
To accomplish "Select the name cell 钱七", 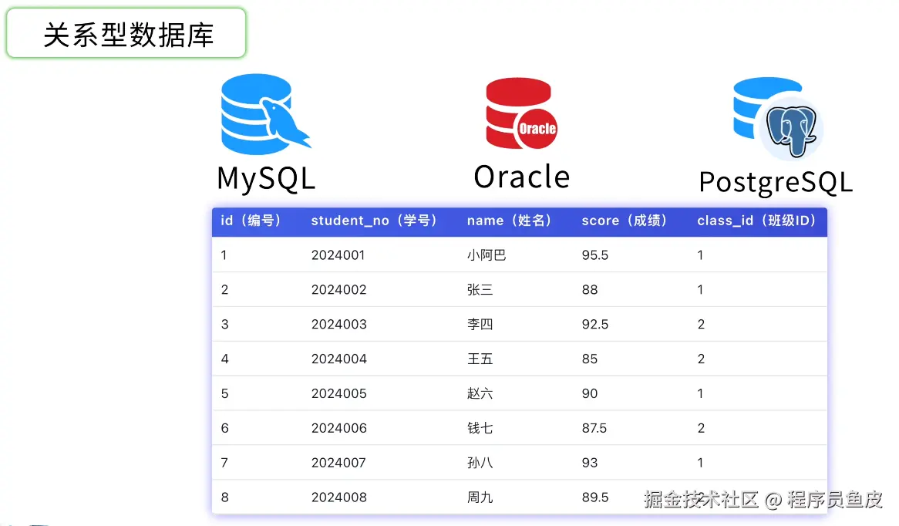I will 480,428.
